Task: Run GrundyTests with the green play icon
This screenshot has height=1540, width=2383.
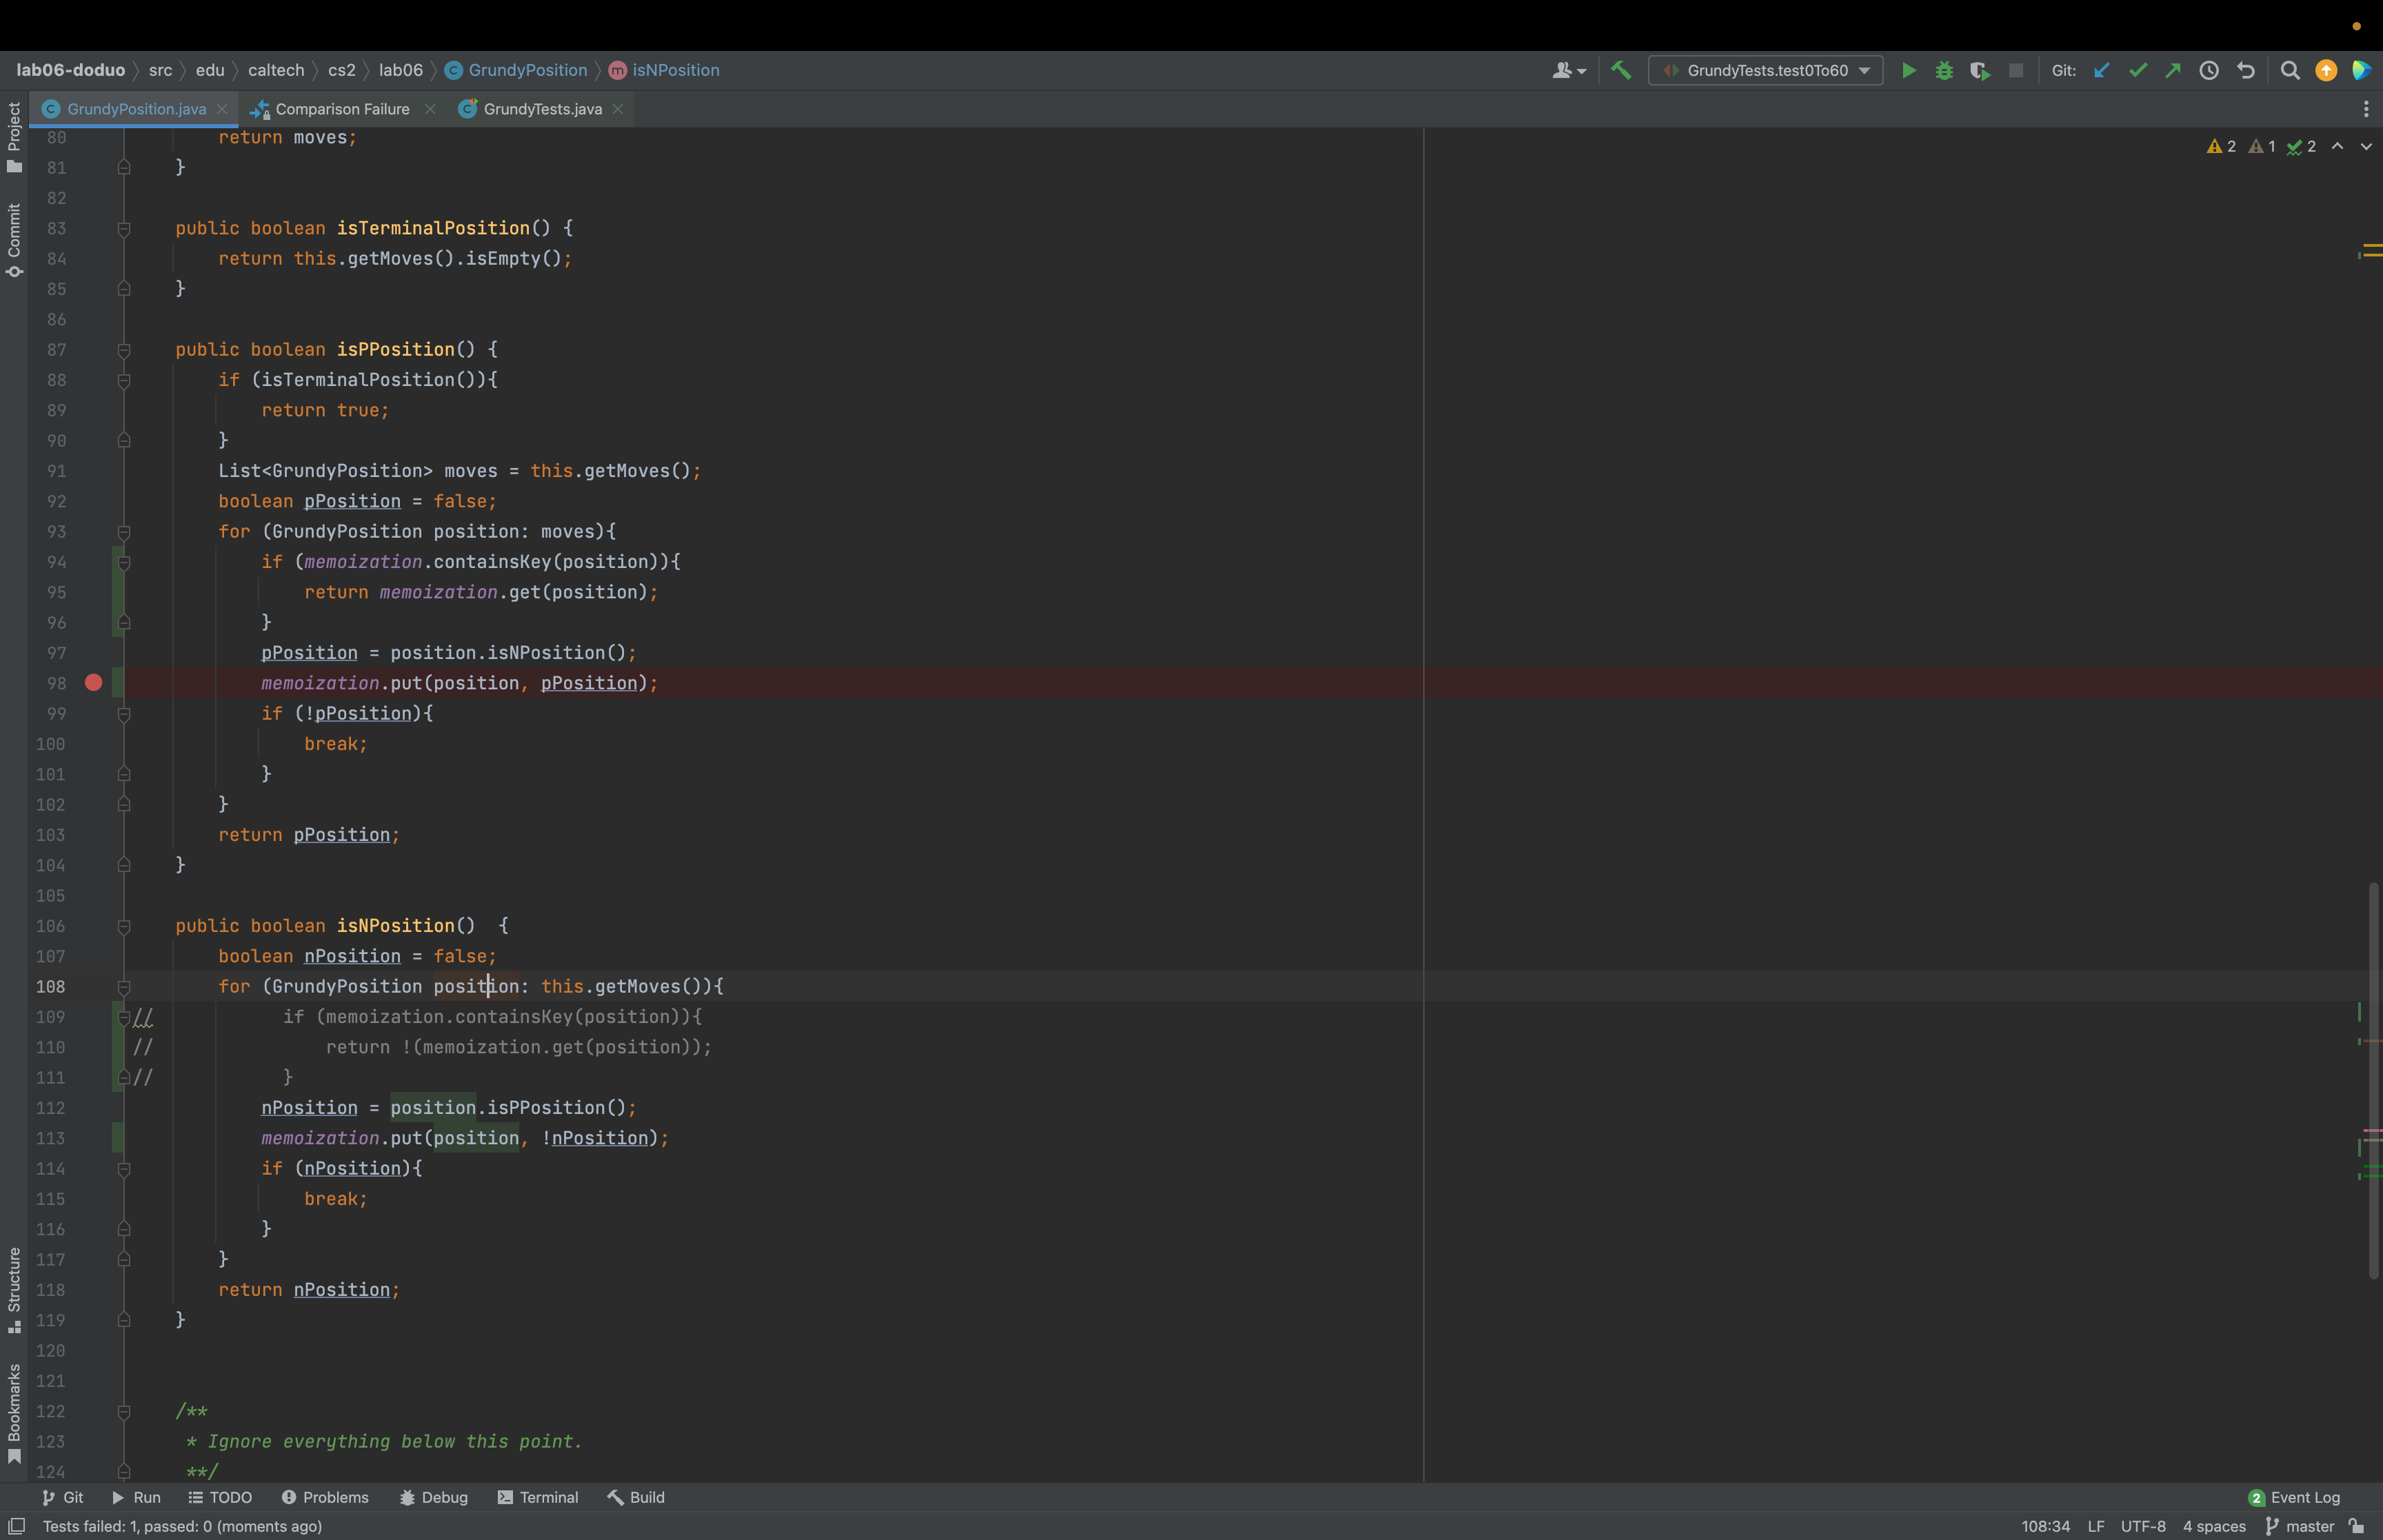Action: (x=1908, y=70)
